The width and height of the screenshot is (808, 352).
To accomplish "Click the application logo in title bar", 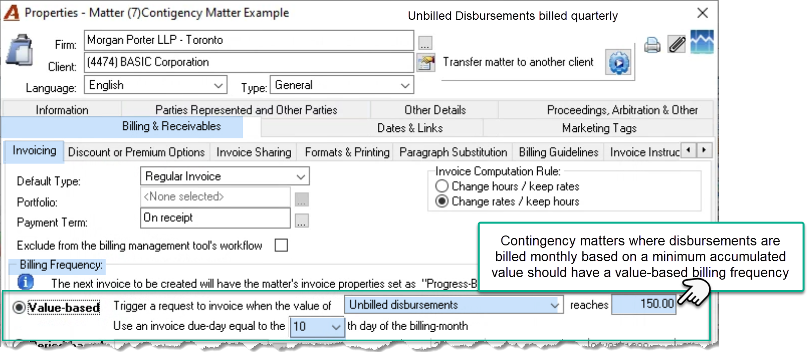I will pyautogui.click(x=11, y=12).
